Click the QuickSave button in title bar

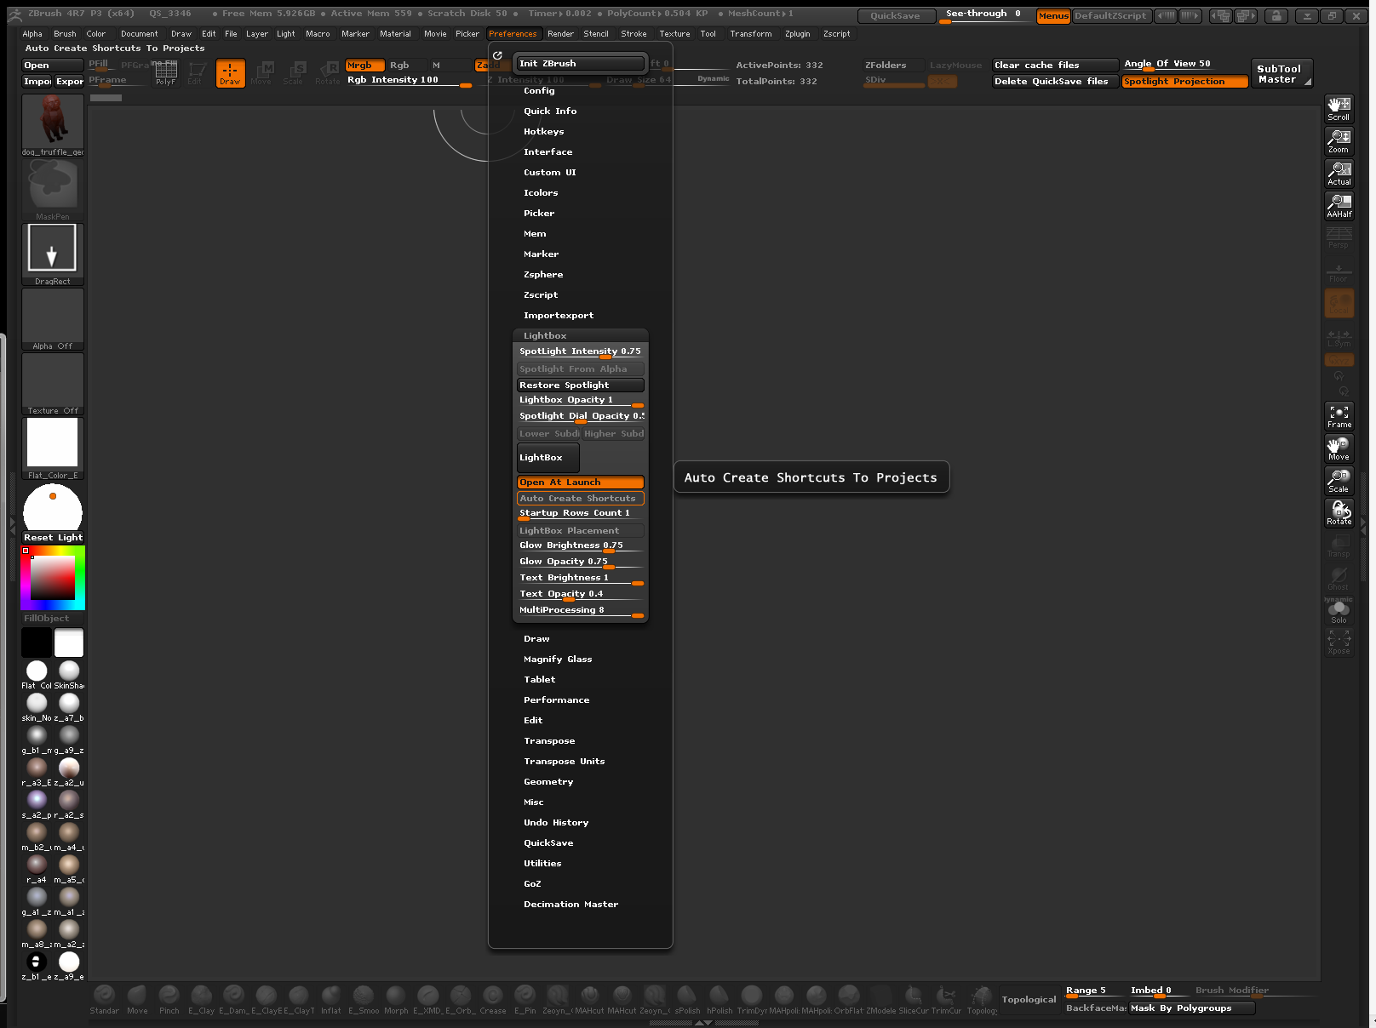[895, 16]
